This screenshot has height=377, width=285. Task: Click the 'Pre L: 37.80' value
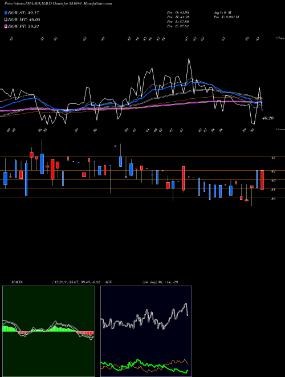(x=179, y=22)
